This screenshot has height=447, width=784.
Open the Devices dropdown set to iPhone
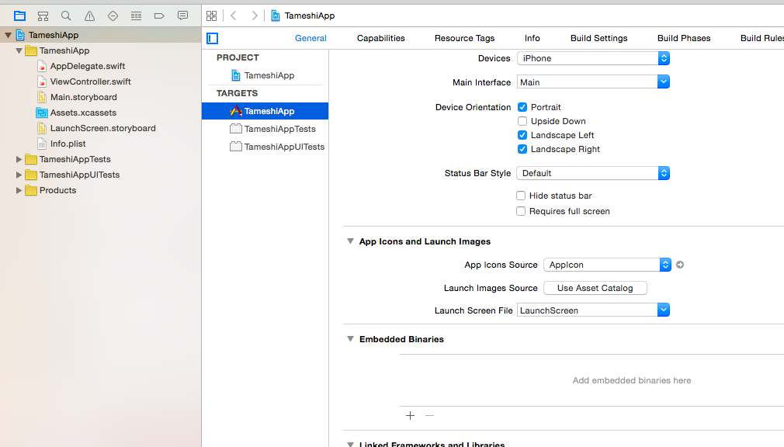[593, 58]
